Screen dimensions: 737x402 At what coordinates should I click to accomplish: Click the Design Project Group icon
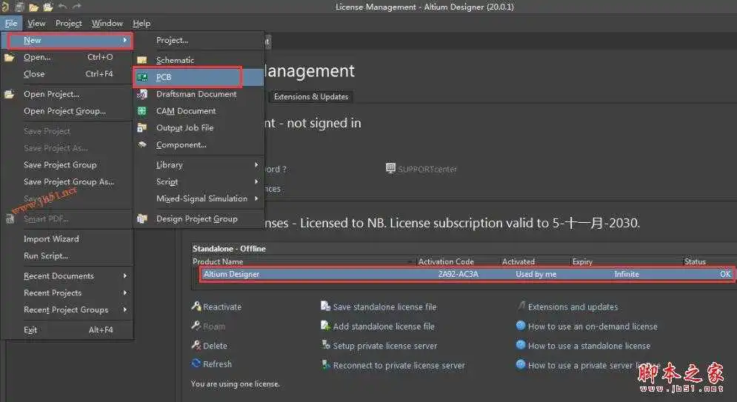click(141, 219)
